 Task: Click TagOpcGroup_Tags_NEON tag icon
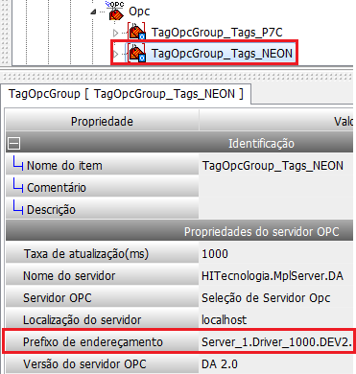click(x=136, y=53)
